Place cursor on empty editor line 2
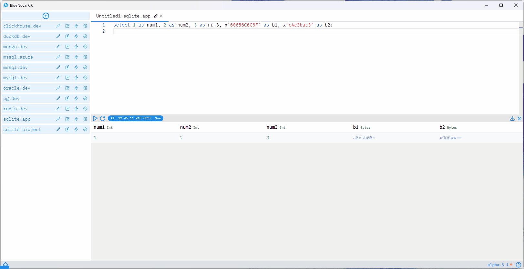This screenshot has height=269, width=524. 316,31
